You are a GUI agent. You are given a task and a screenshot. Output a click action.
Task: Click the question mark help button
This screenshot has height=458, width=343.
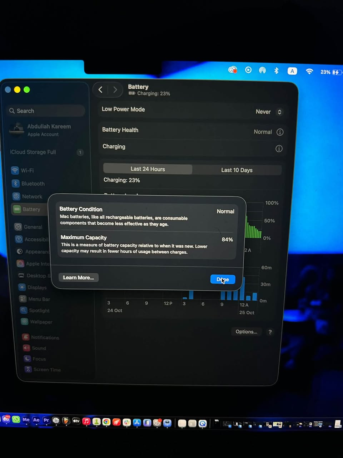click(270, 332)
